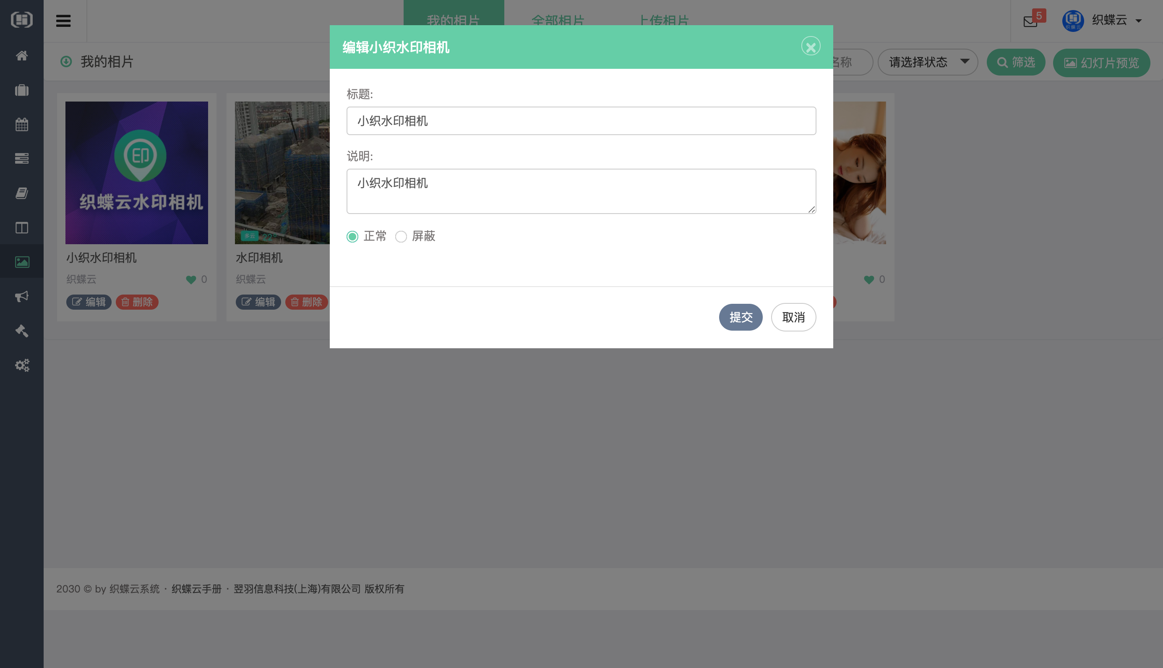This screenshot has height=668, width=1163.
Task: Click the home icon in sidebar
Action: [x=21, y=55]
